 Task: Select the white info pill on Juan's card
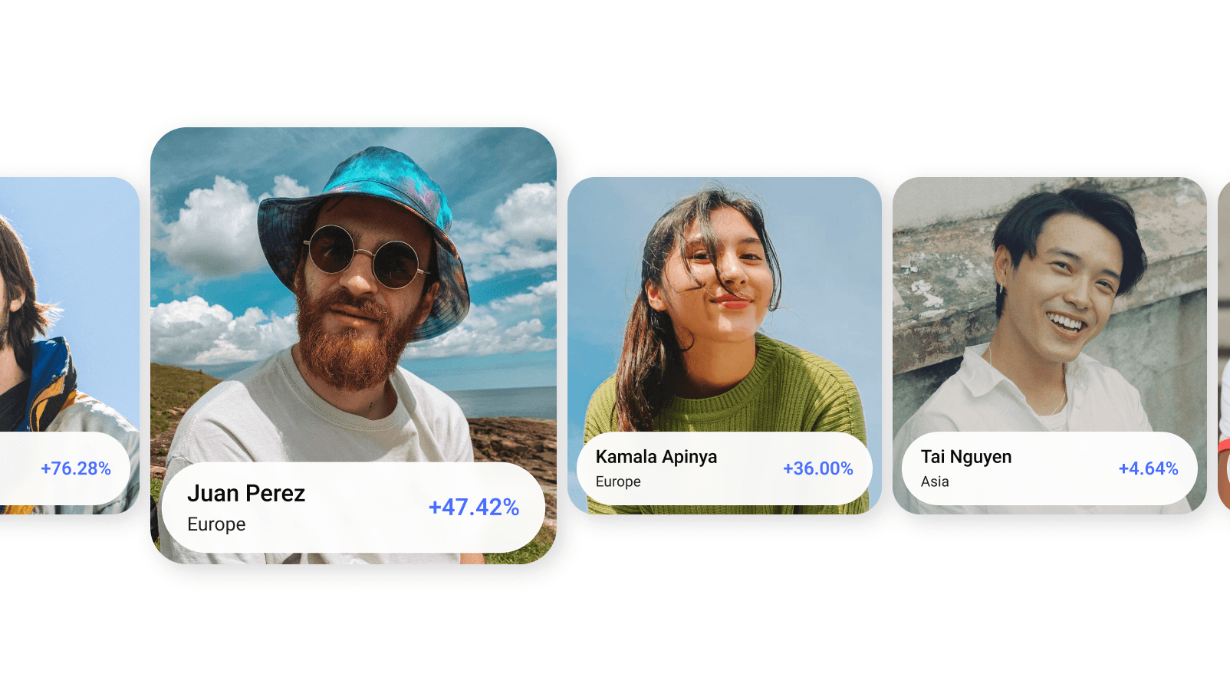(x=354, y=508)
